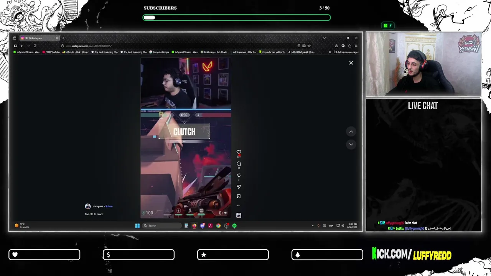This screenshot has width=491, height=276.
Task: Open the damysus profile avatar
Action: 88,206
